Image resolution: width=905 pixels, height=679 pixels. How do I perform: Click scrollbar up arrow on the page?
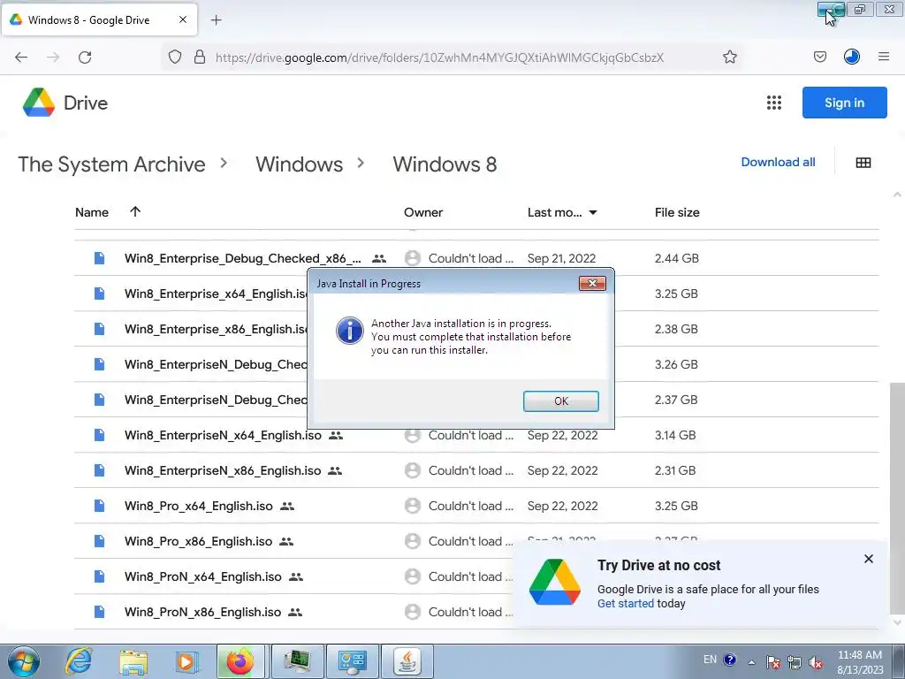click(x=897, y=195)
